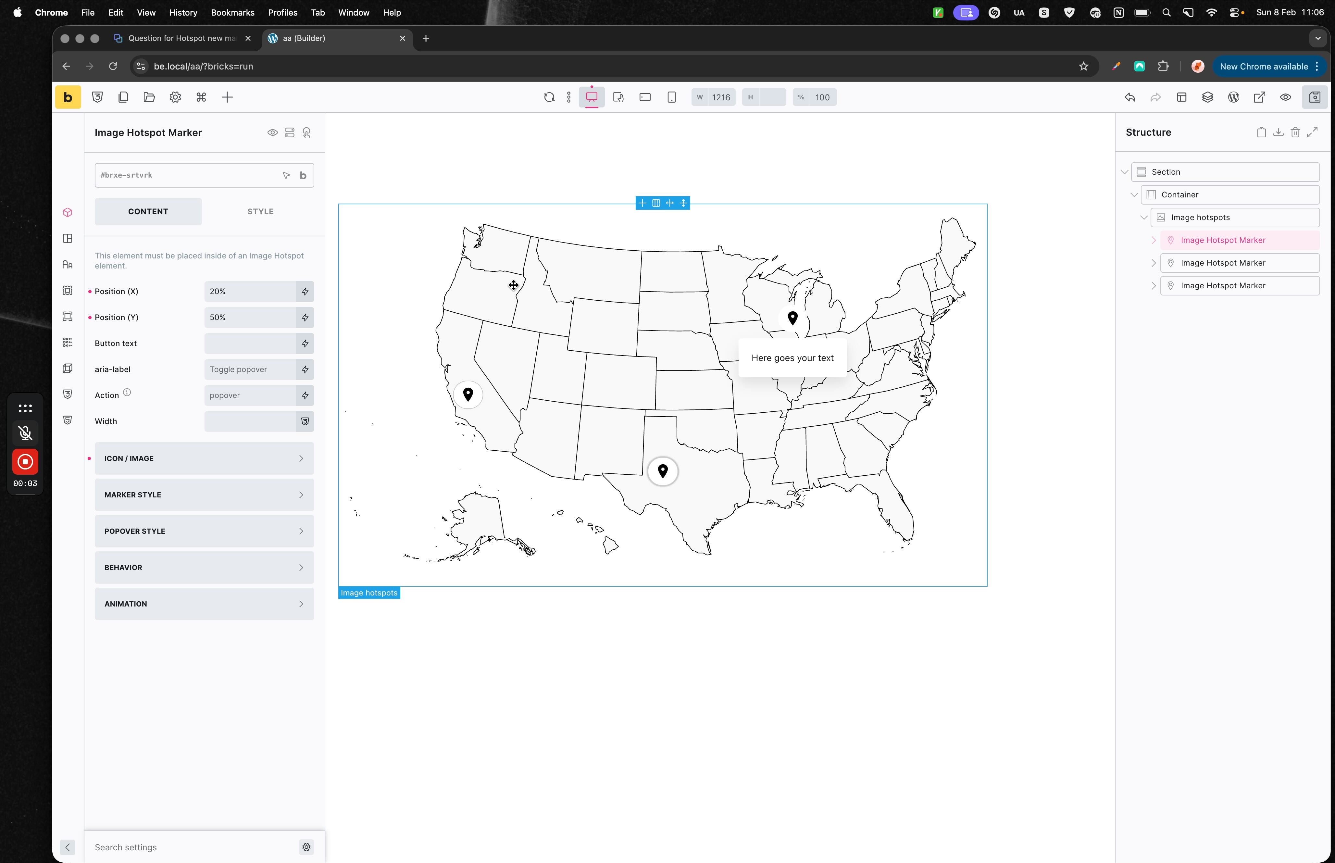
Task: Switch to the CONTENT tab
Action: [148, 212]
